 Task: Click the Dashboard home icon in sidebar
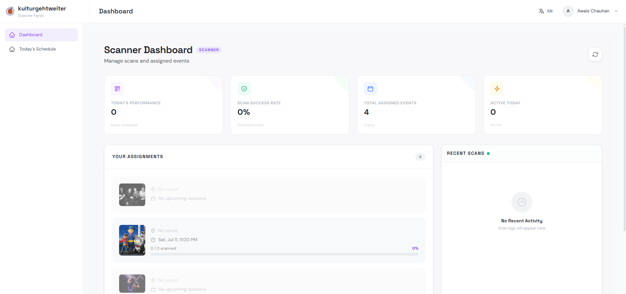(x=12, y=35)
